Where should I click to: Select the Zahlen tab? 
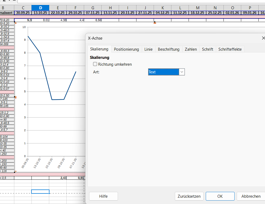point(191,49)
